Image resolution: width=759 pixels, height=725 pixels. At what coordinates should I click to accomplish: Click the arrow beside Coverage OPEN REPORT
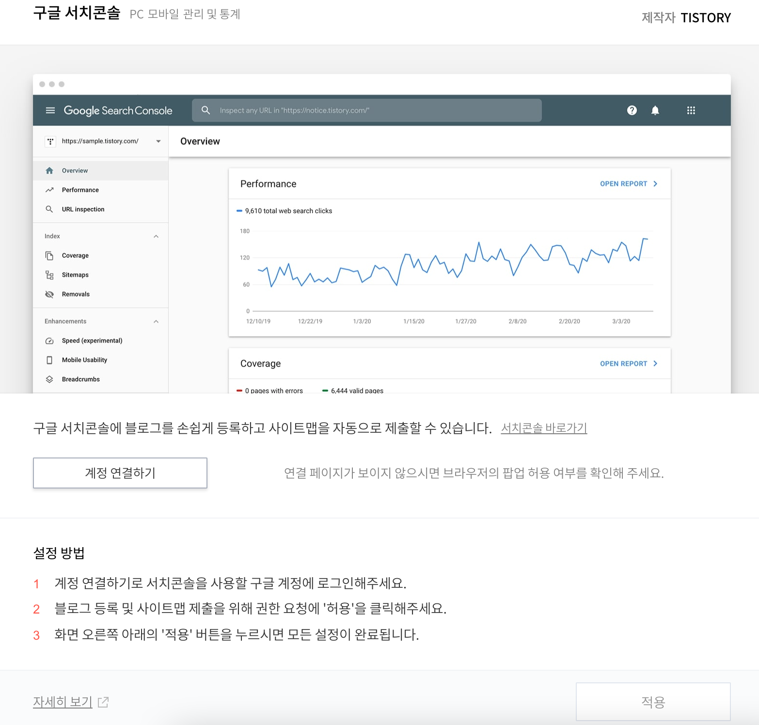point(655,364)
